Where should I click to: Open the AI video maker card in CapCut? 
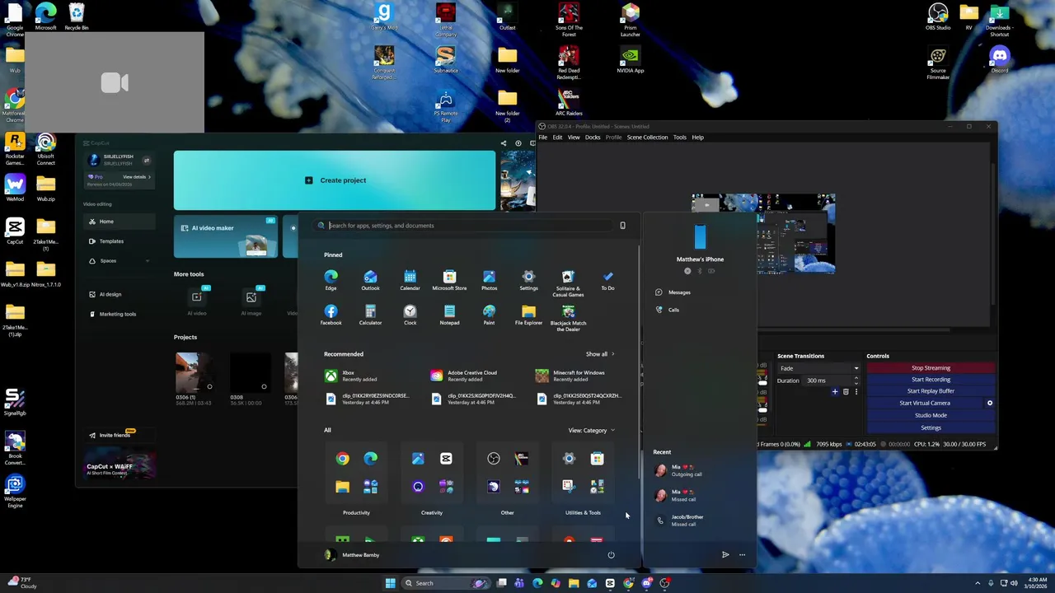(x=226, y=237)
